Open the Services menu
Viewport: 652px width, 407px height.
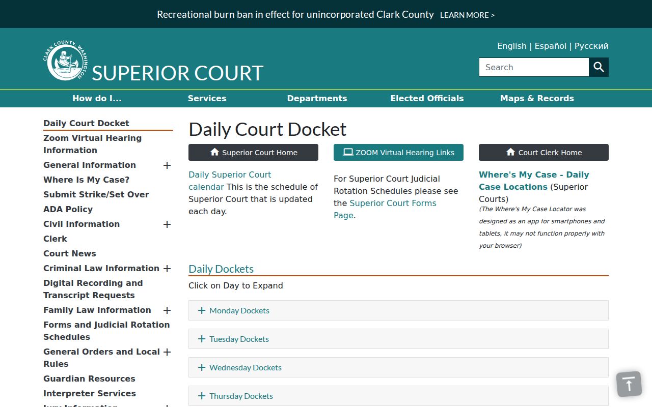coord(207,99)
